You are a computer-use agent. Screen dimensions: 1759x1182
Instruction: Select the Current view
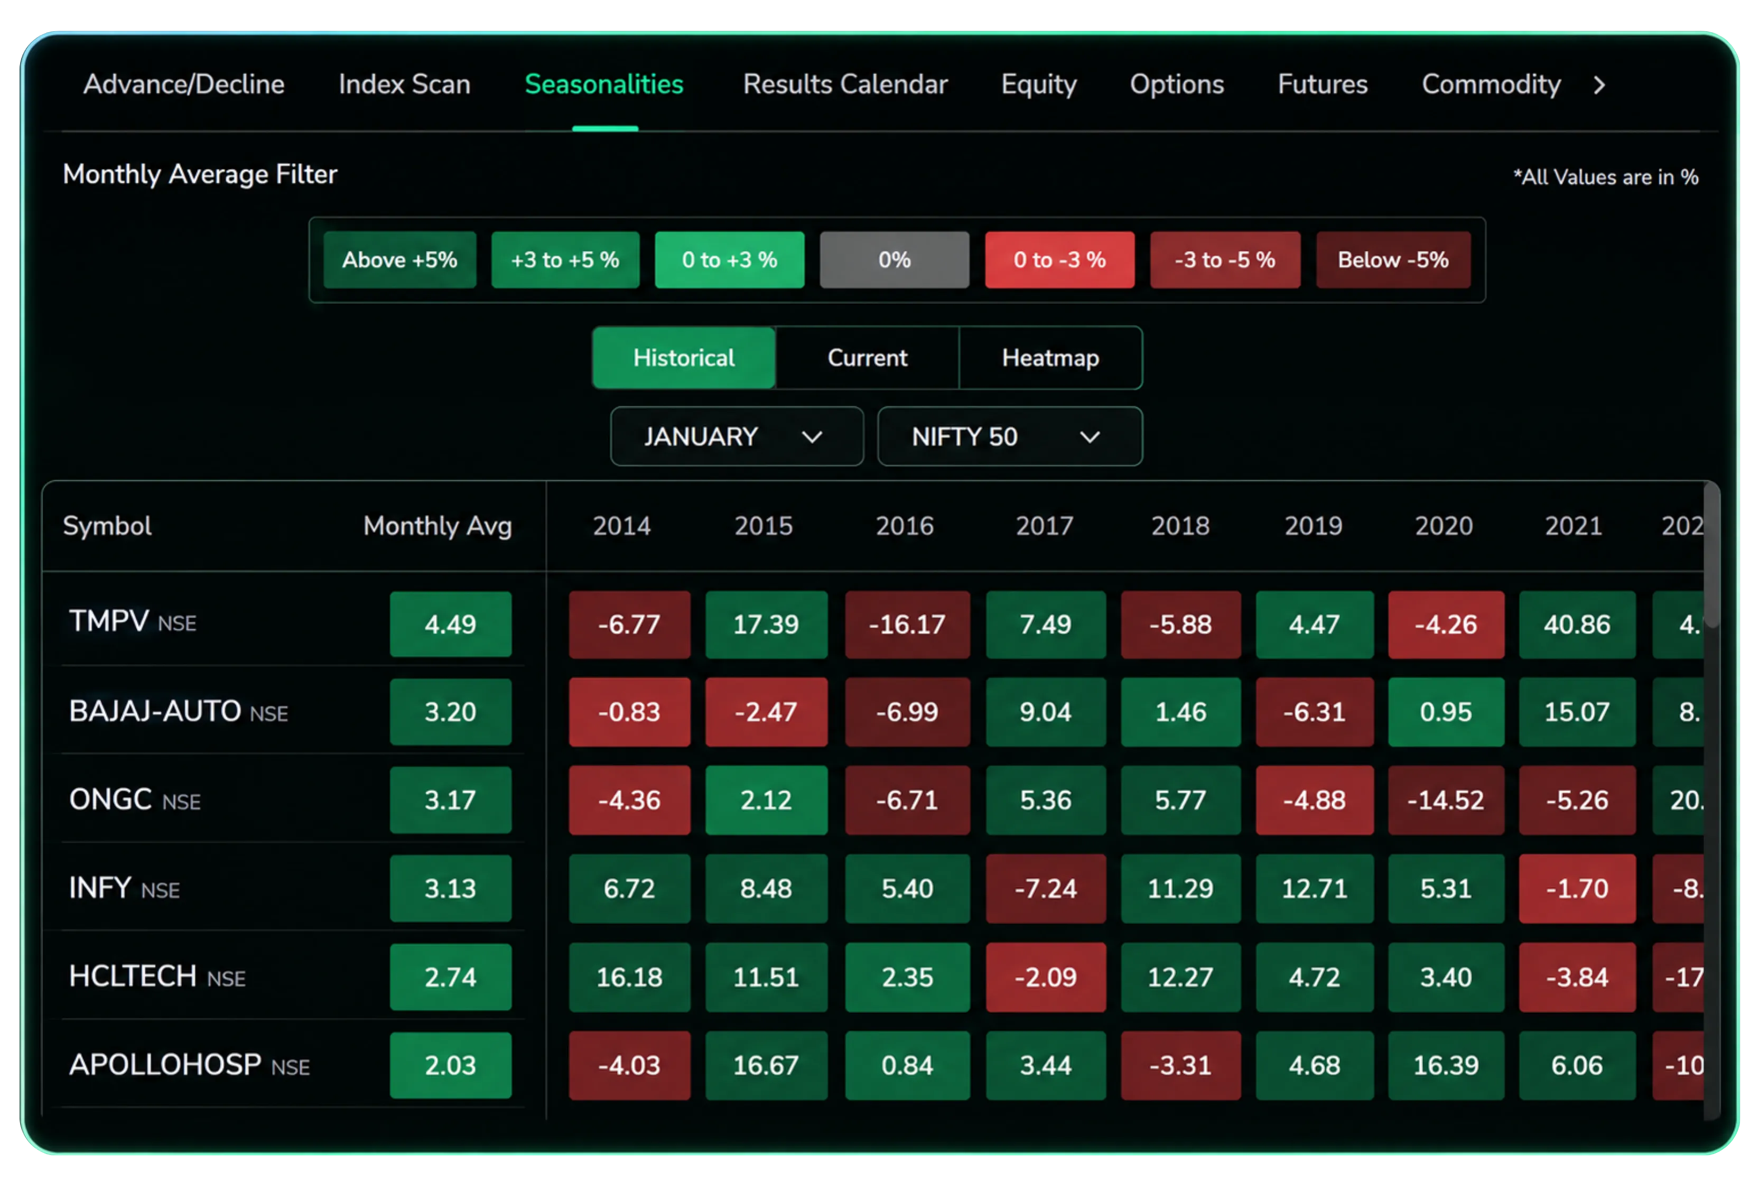pyautogui.click(x=868, y=358)
